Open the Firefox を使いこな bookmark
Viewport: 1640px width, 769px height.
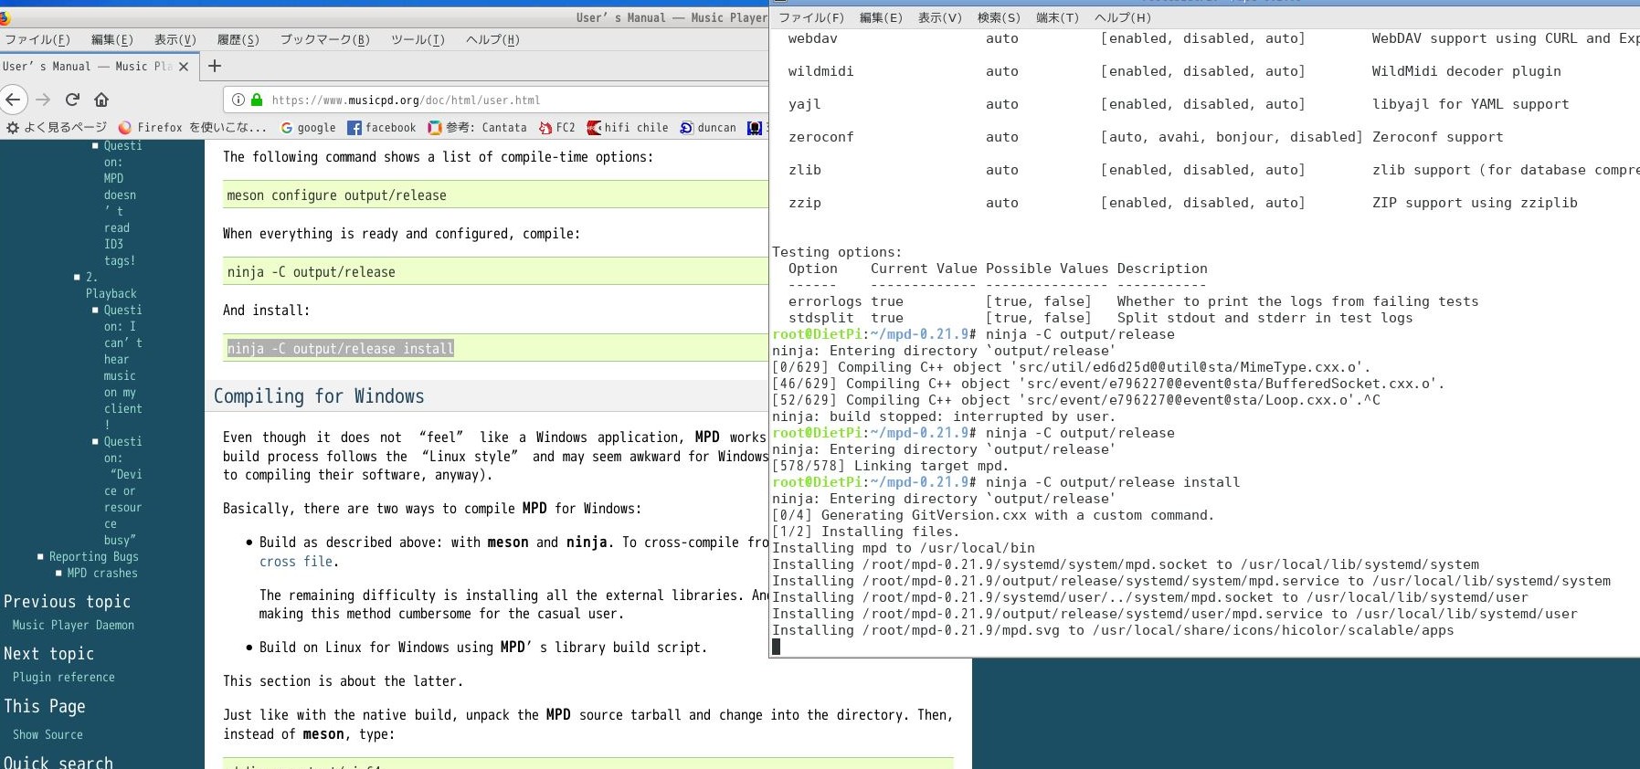(193, 128)
